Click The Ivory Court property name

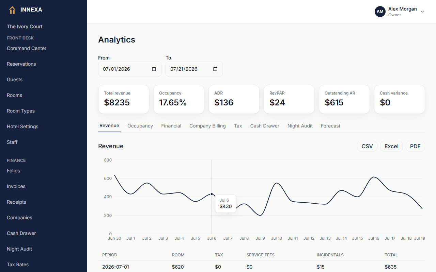click(x=25, y=27)
